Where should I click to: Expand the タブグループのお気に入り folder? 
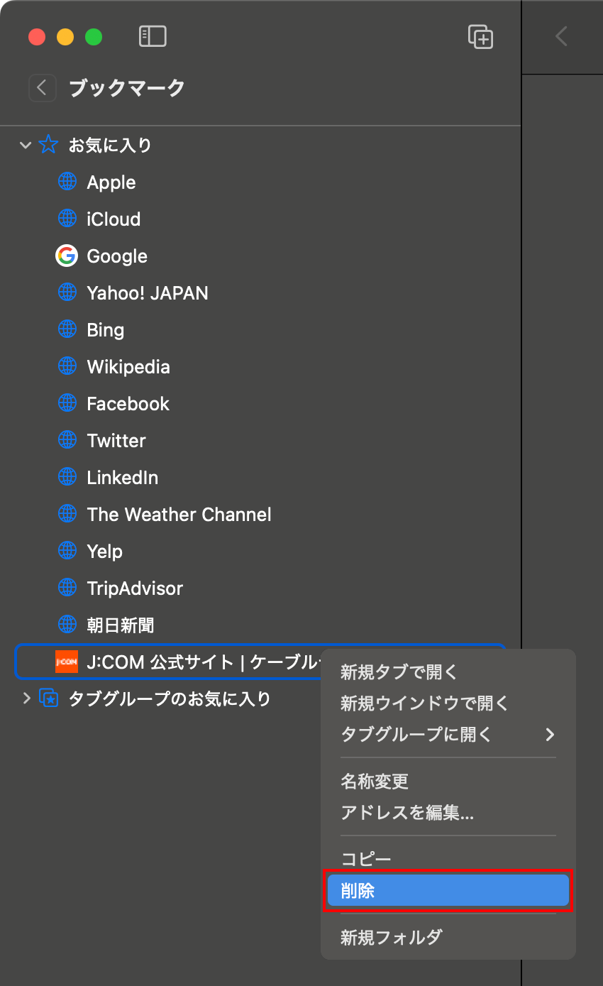point(26,699)
